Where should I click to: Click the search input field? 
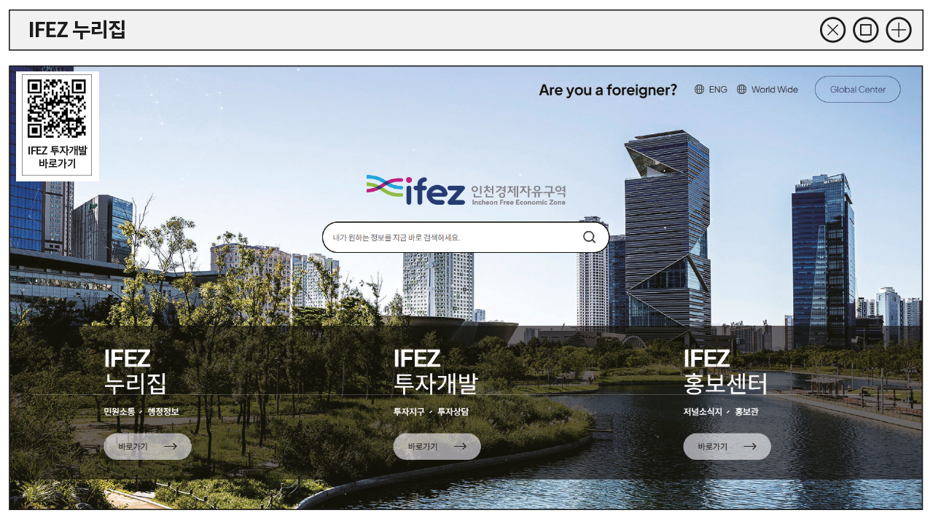[x=465, y=237]
